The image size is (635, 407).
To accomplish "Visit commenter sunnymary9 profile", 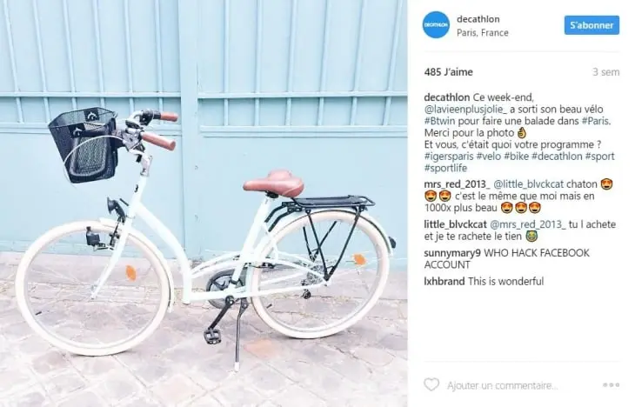I will pyautogui.click(x=452, y=253).
